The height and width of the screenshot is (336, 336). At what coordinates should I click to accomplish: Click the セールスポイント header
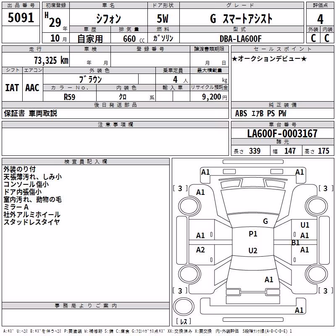(283, 49)
